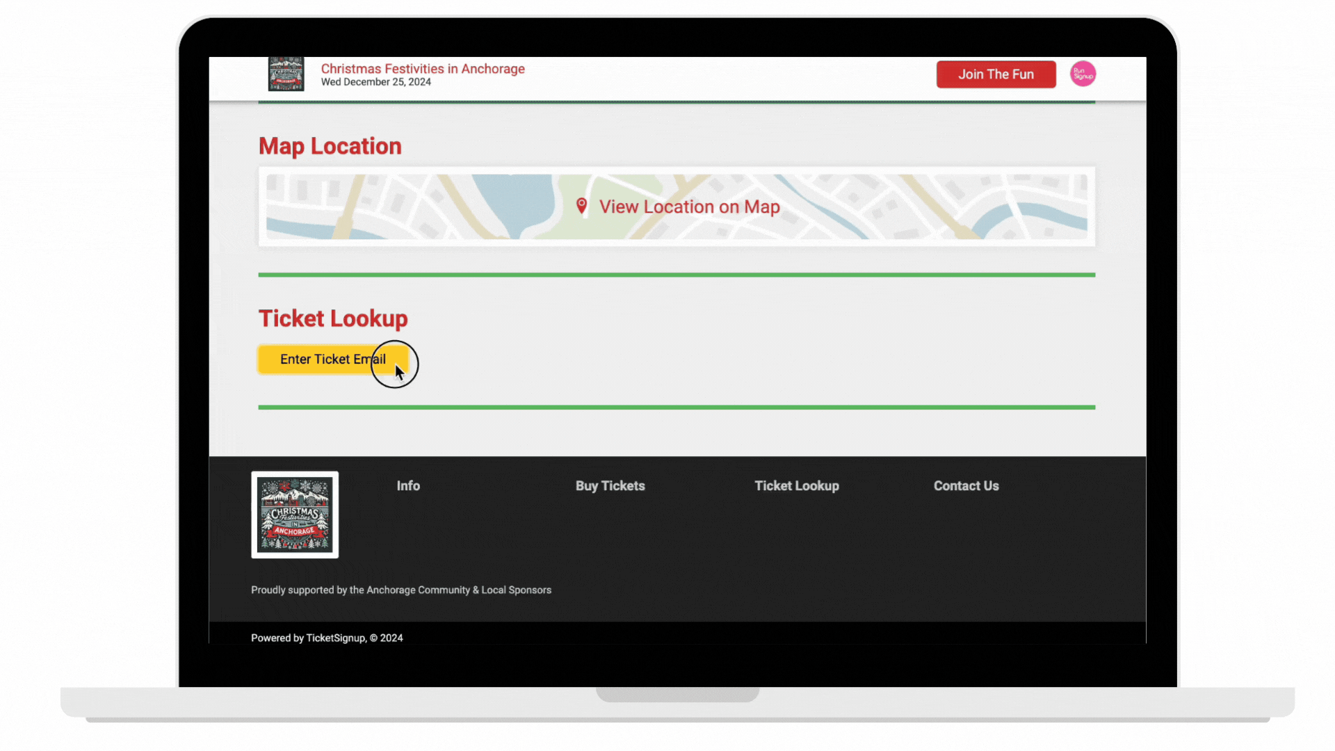
Task: Click the Christmas Anchorage footer logo
Action: (295, 515)
